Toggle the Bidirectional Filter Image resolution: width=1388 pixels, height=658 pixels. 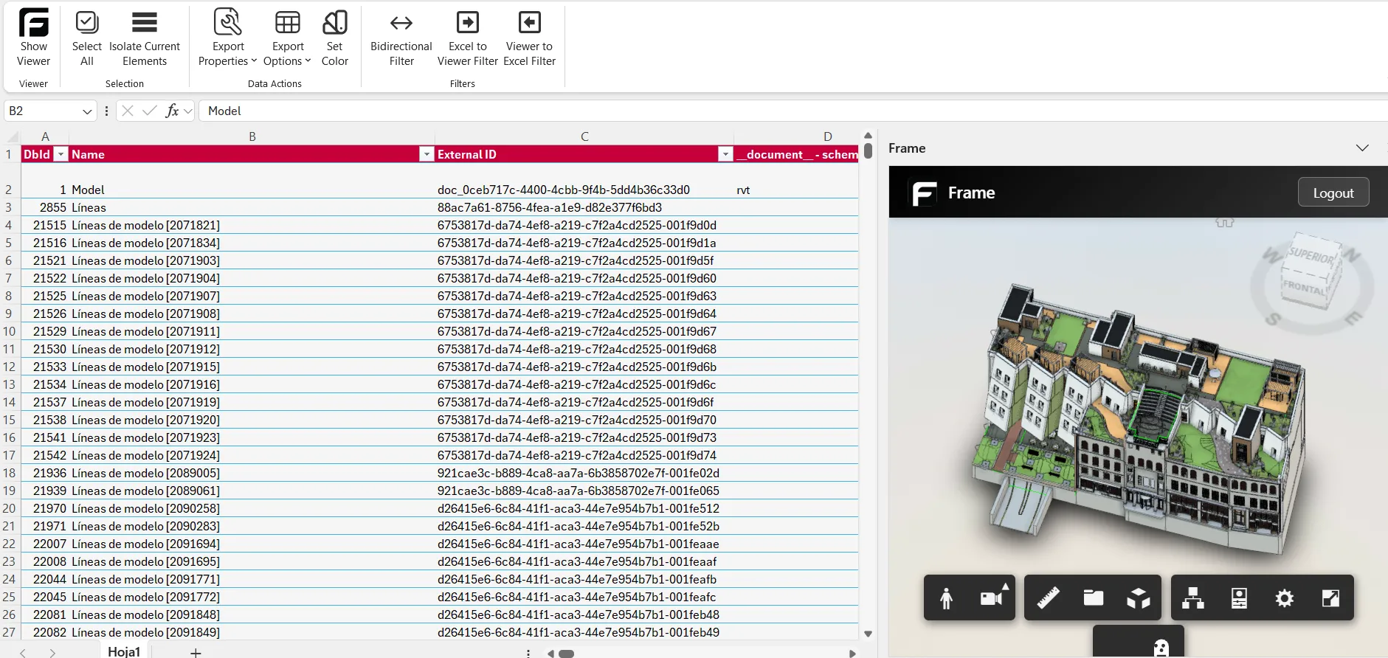(x=401, y=37)
